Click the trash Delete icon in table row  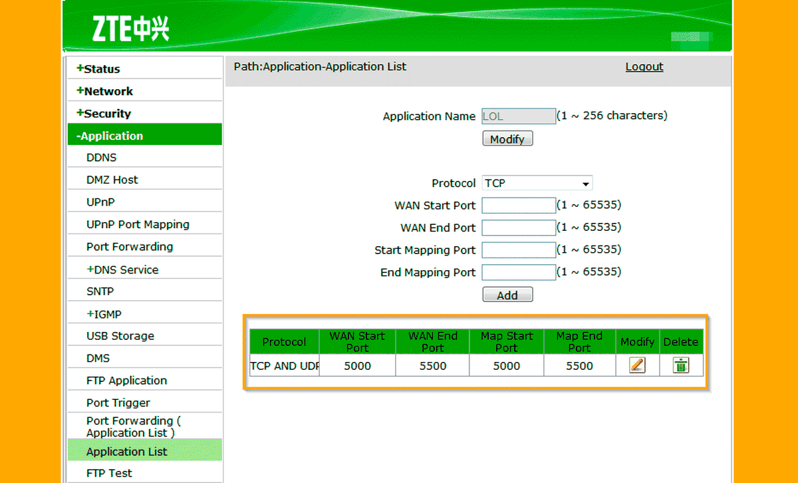(680, 365)
